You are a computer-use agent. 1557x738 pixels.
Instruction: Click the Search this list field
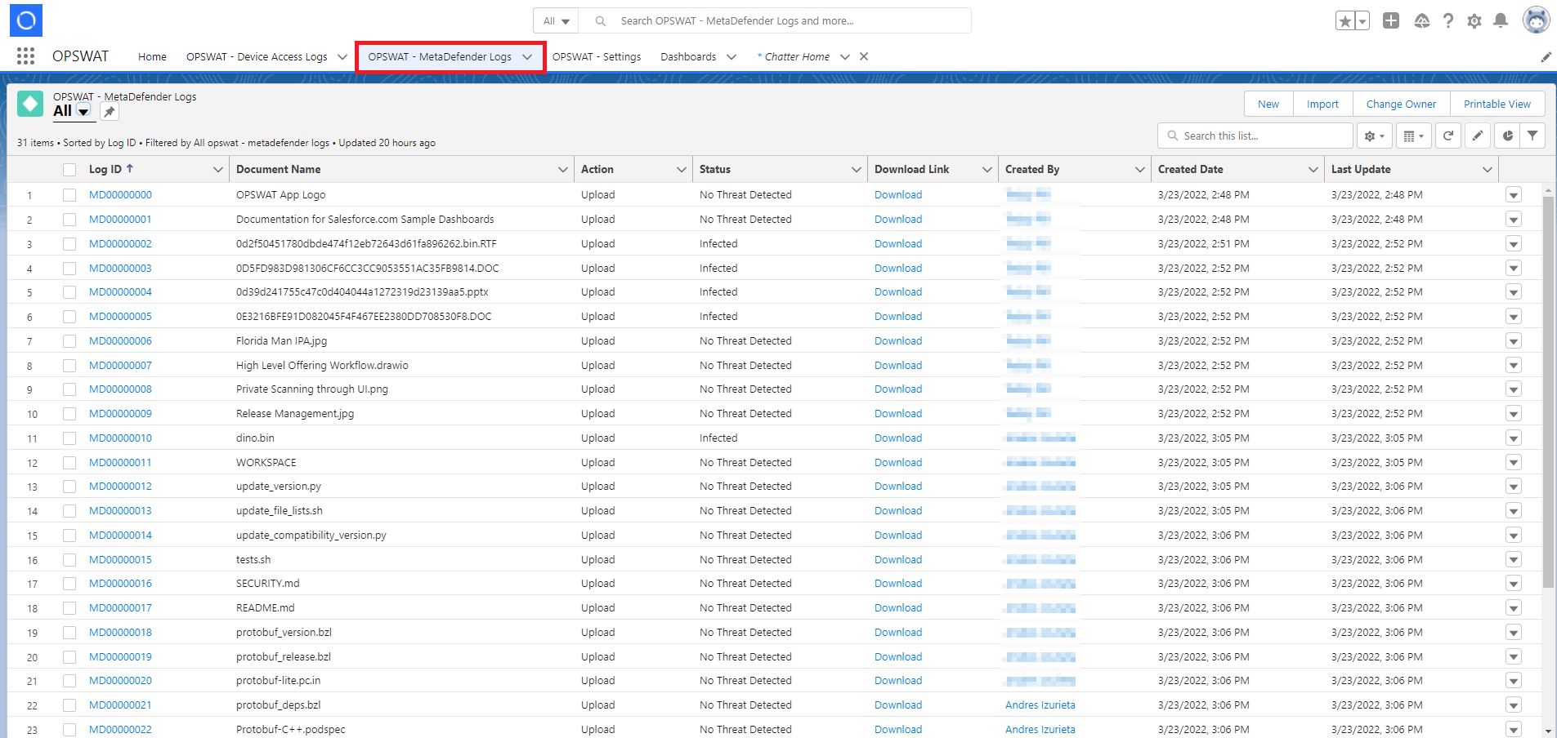[1255, 136]
